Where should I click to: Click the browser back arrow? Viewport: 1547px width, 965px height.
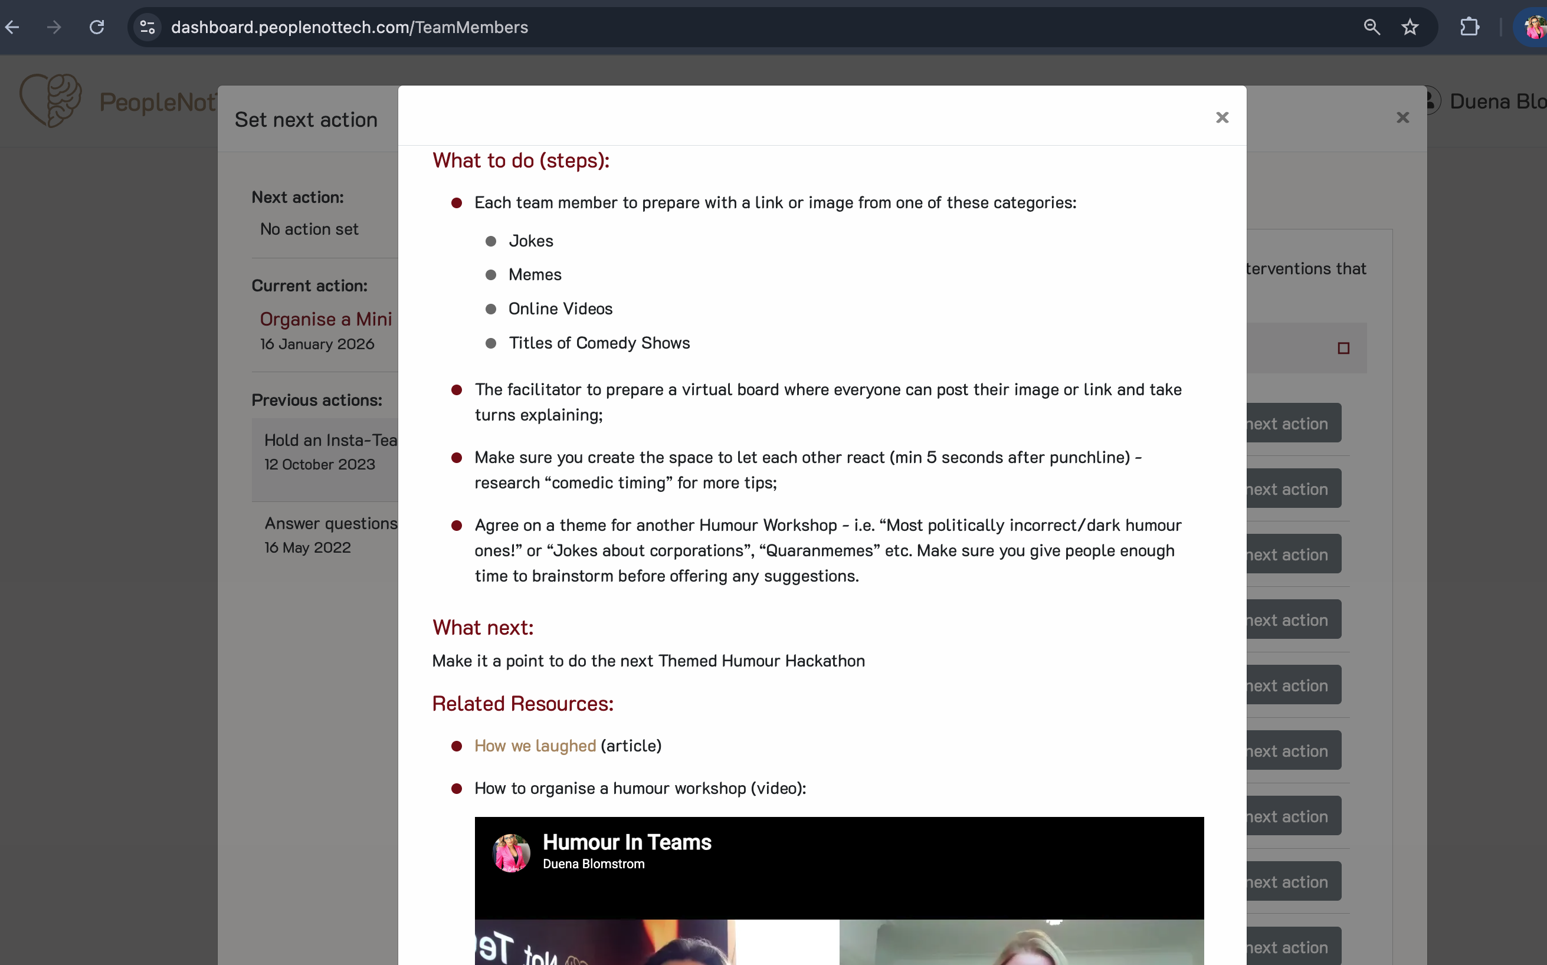pyautogui.click(x=13, y=27)
